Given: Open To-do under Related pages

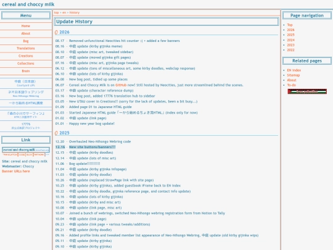Looking at the screenshot, I should point(291,85).
